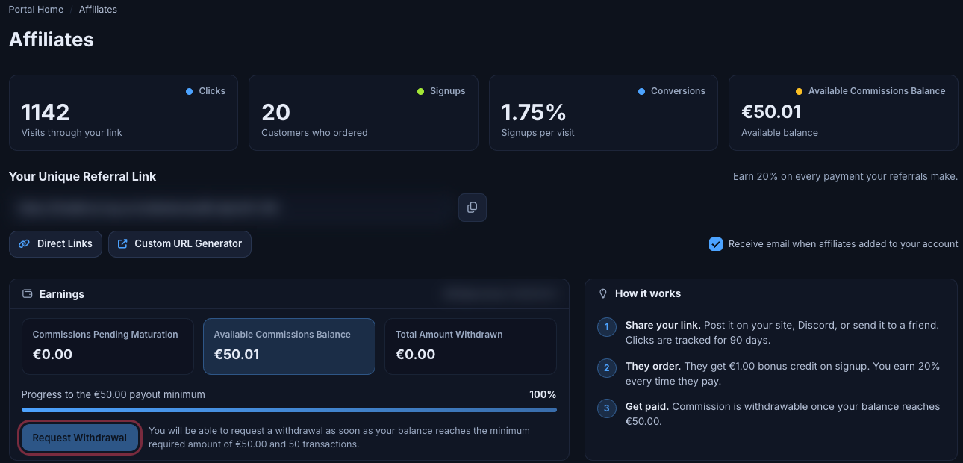Click the 'Your Unique Referral Link' heading
The width and height of the screenshot is (963, 463).
[83, 177]
